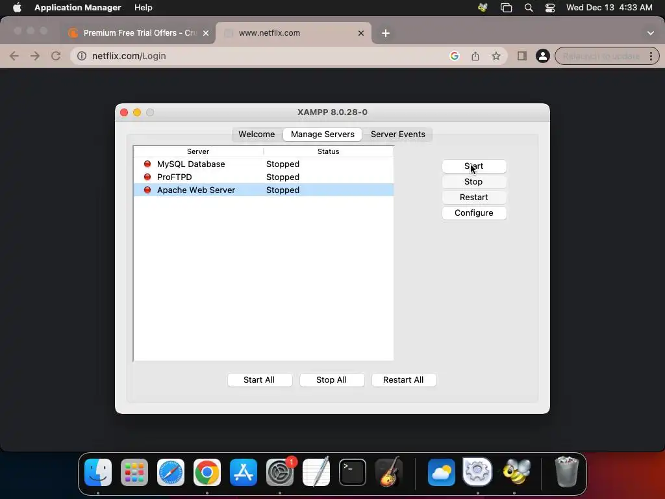Open the Server Events tab
Image resolution: width=665 pixels, height=499 pixels.
click(398, 134)
